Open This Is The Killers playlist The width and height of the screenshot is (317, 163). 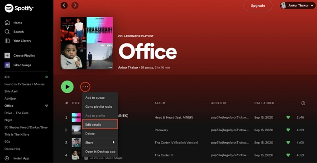[17, 134]
